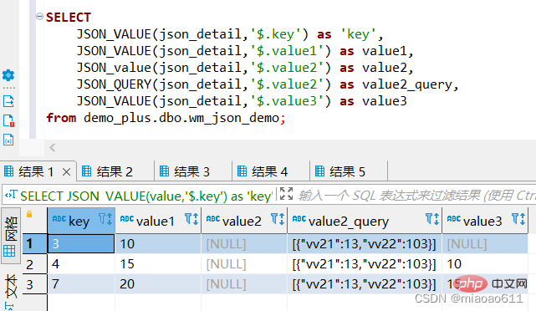Switch to the 结果 2 tab
Screen dimensions: 536x311
(x=107, y=171)
